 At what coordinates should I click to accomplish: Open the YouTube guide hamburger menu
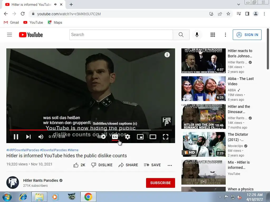coord(9,35)
